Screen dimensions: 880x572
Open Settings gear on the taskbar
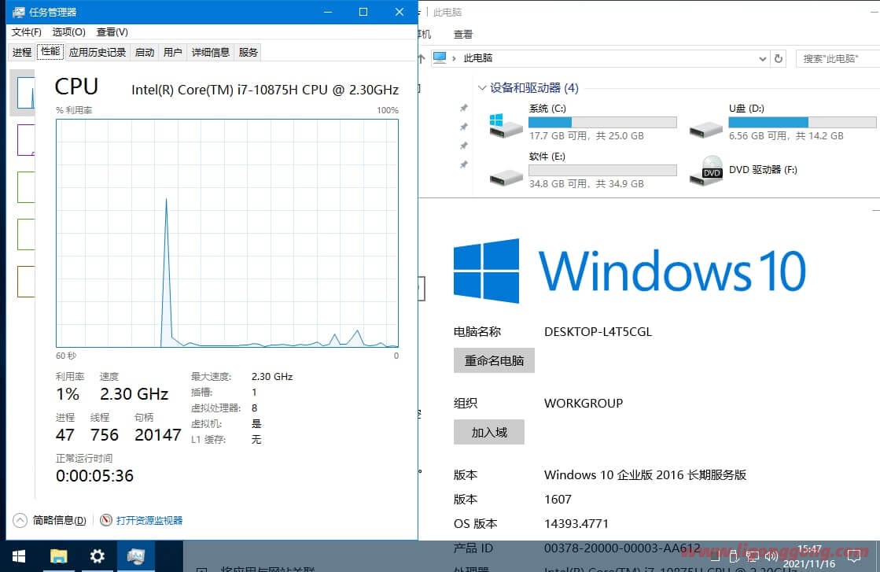(97, 556)
